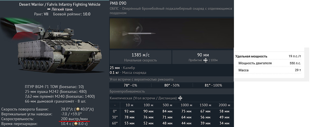Screen dimensions: 314x127
Task: Click the Desert Warrior / Fahris vehicle title
Action: [x=60, y=4]
